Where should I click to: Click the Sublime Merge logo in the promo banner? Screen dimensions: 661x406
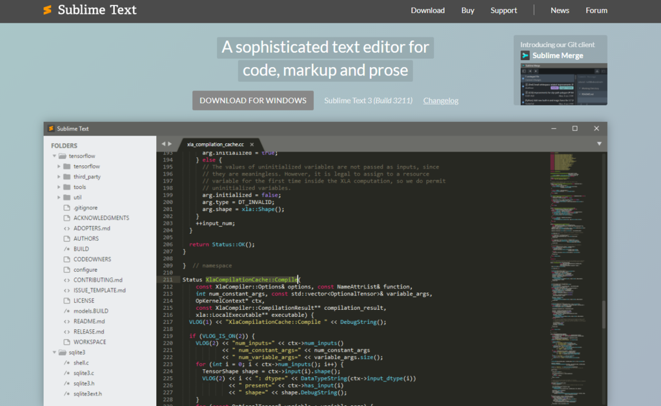525,56
